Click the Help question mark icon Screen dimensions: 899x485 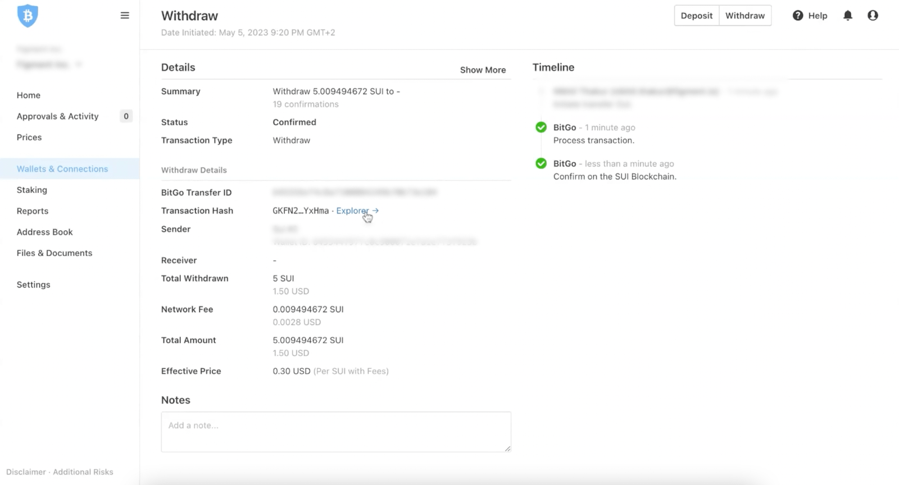(797, 16)
